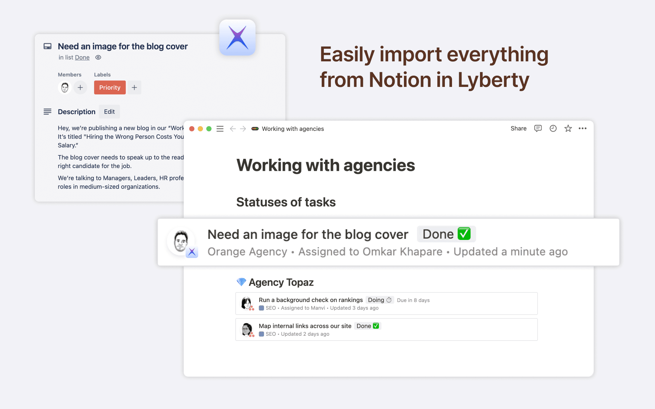Viewport: 655px width, 409px height.
Task: Click the Description lines icon
Action: pos(47,111)
